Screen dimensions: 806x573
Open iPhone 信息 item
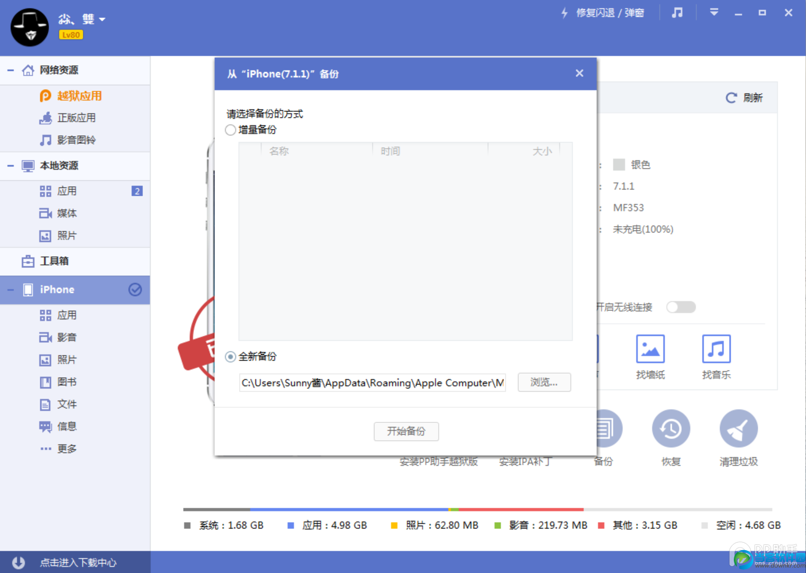[x=75, y=427]
